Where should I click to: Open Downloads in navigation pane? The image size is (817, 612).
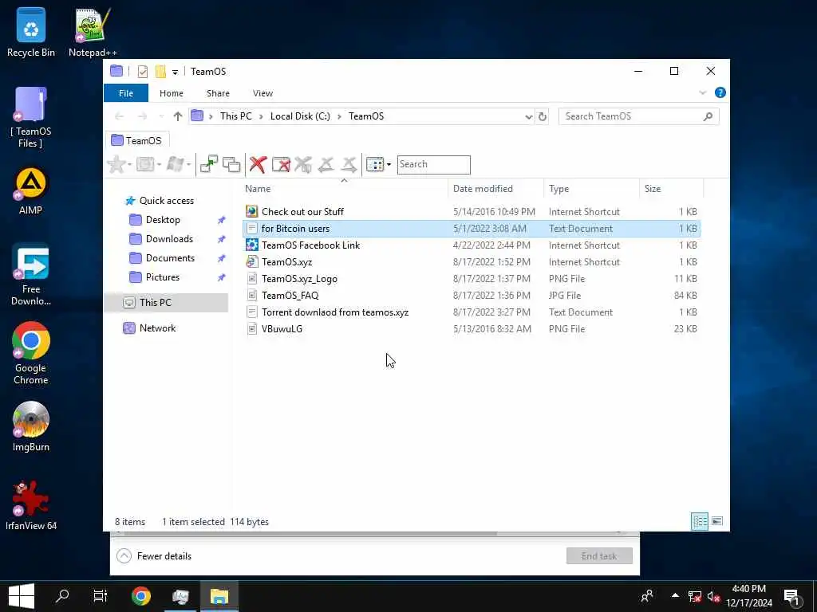coord(169,239)
